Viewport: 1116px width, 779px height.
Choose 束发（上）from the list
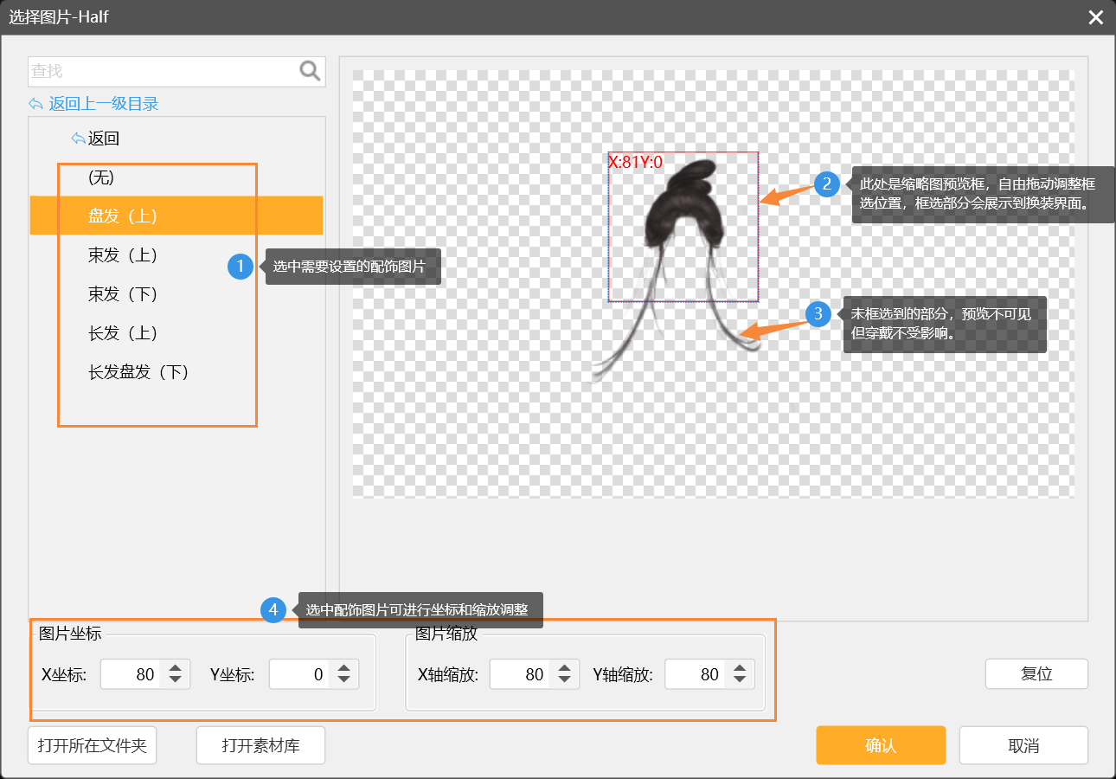[123, 255]
